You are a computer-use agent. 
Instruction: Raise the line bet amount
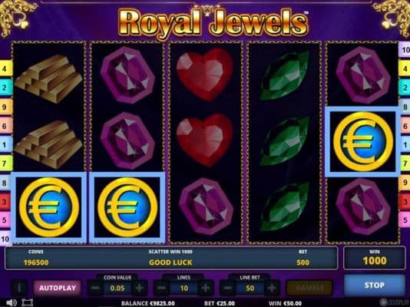pos(272,288)
